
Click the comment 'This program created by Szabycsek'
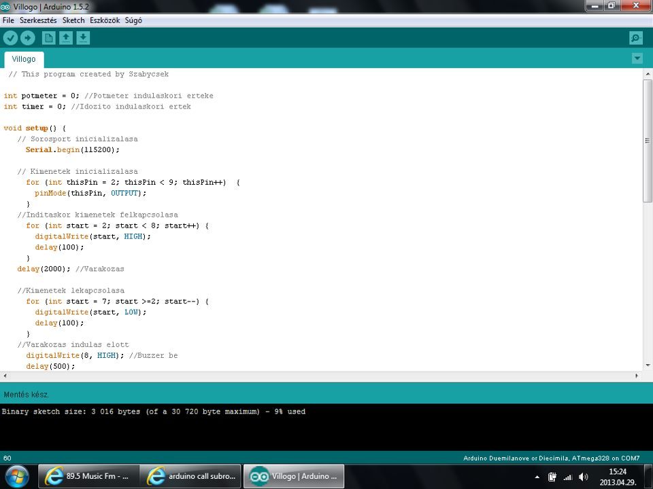(x=88, y=74)
